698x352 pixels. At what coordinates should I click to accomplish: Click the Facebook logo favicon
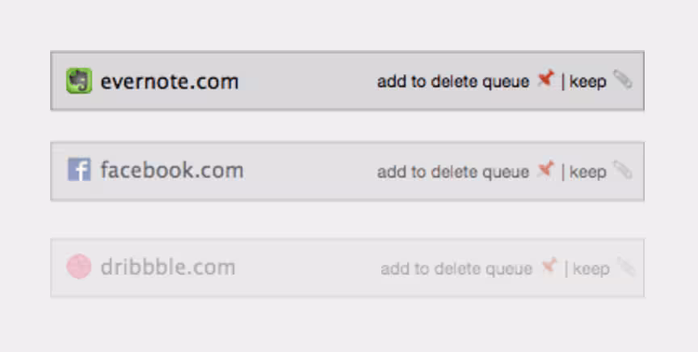79,170
